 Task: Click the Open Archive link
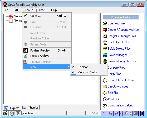coord(116,23)
